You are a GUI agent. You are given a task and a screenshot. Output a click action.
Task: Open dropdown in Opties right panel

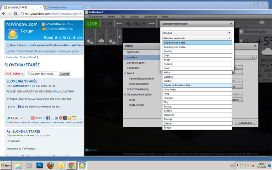(x=254, y=57)
